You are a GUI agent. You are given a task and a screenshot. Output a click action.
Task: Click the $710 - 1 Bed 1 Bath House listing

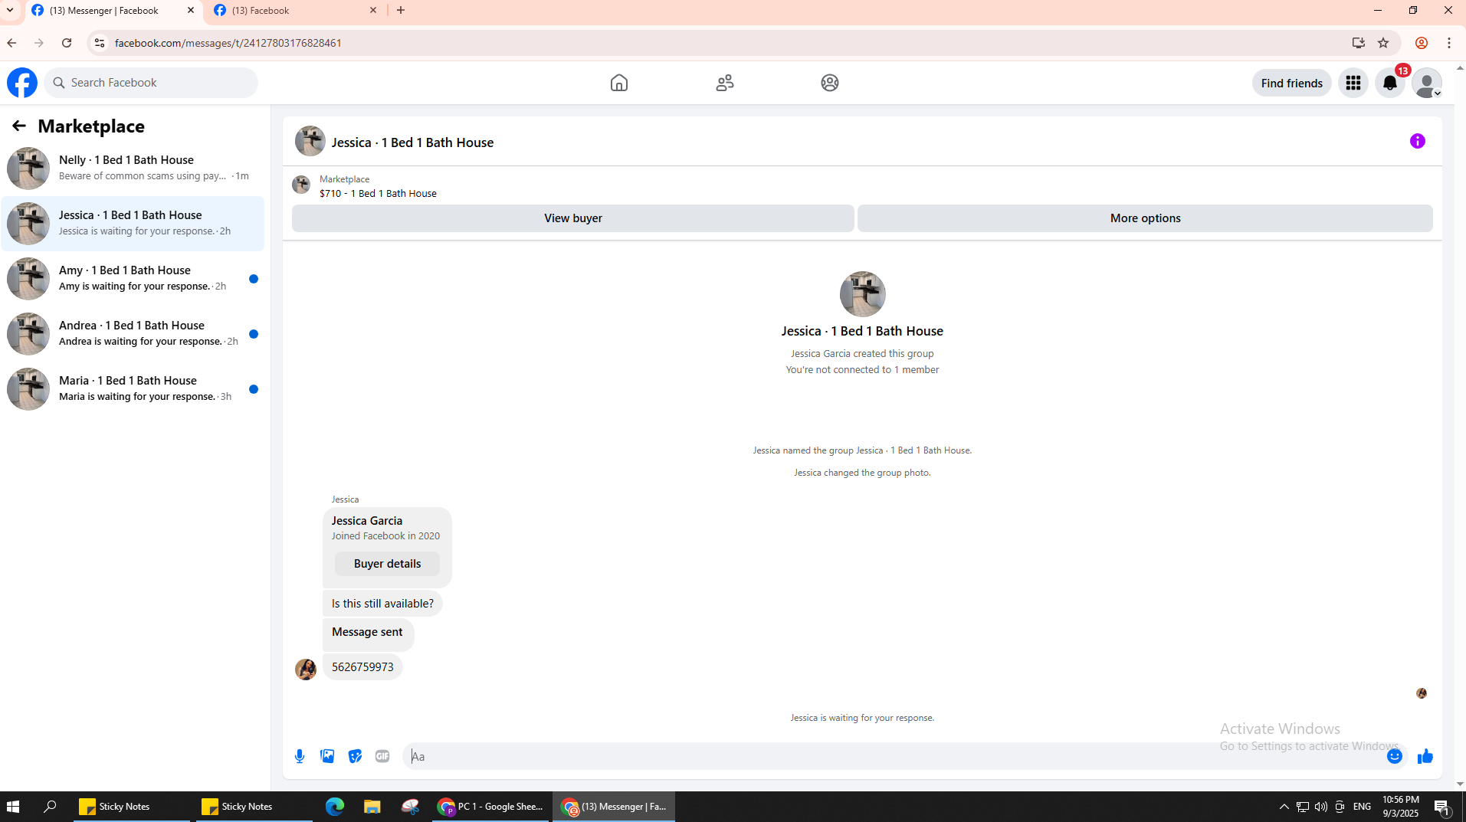click(378, 194)
